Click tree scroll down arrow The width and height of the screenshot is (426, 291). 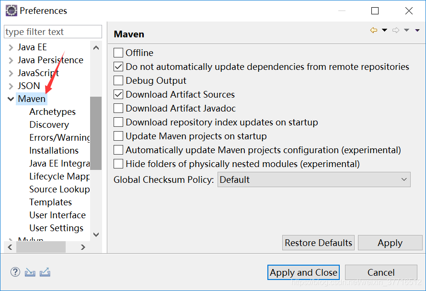coord(96,235)
